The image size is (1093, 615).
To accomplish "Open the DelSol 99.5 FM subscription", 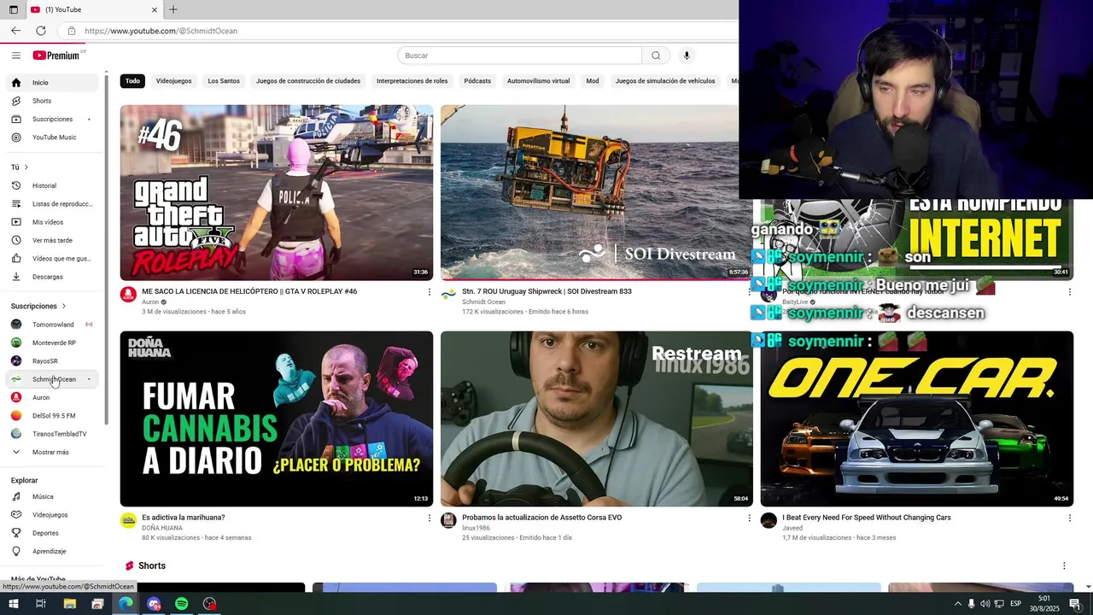I will (53, 416).
